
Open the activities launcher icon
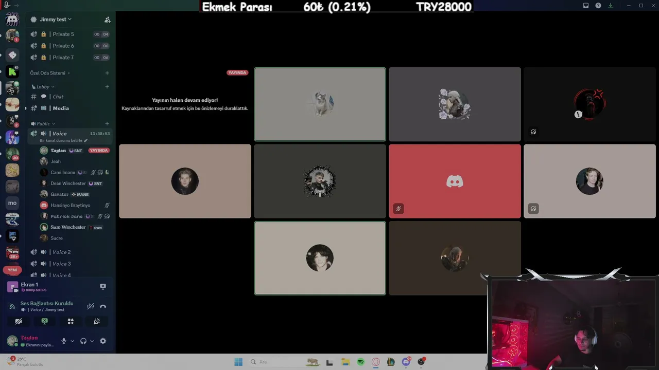(x=71, y=321)
